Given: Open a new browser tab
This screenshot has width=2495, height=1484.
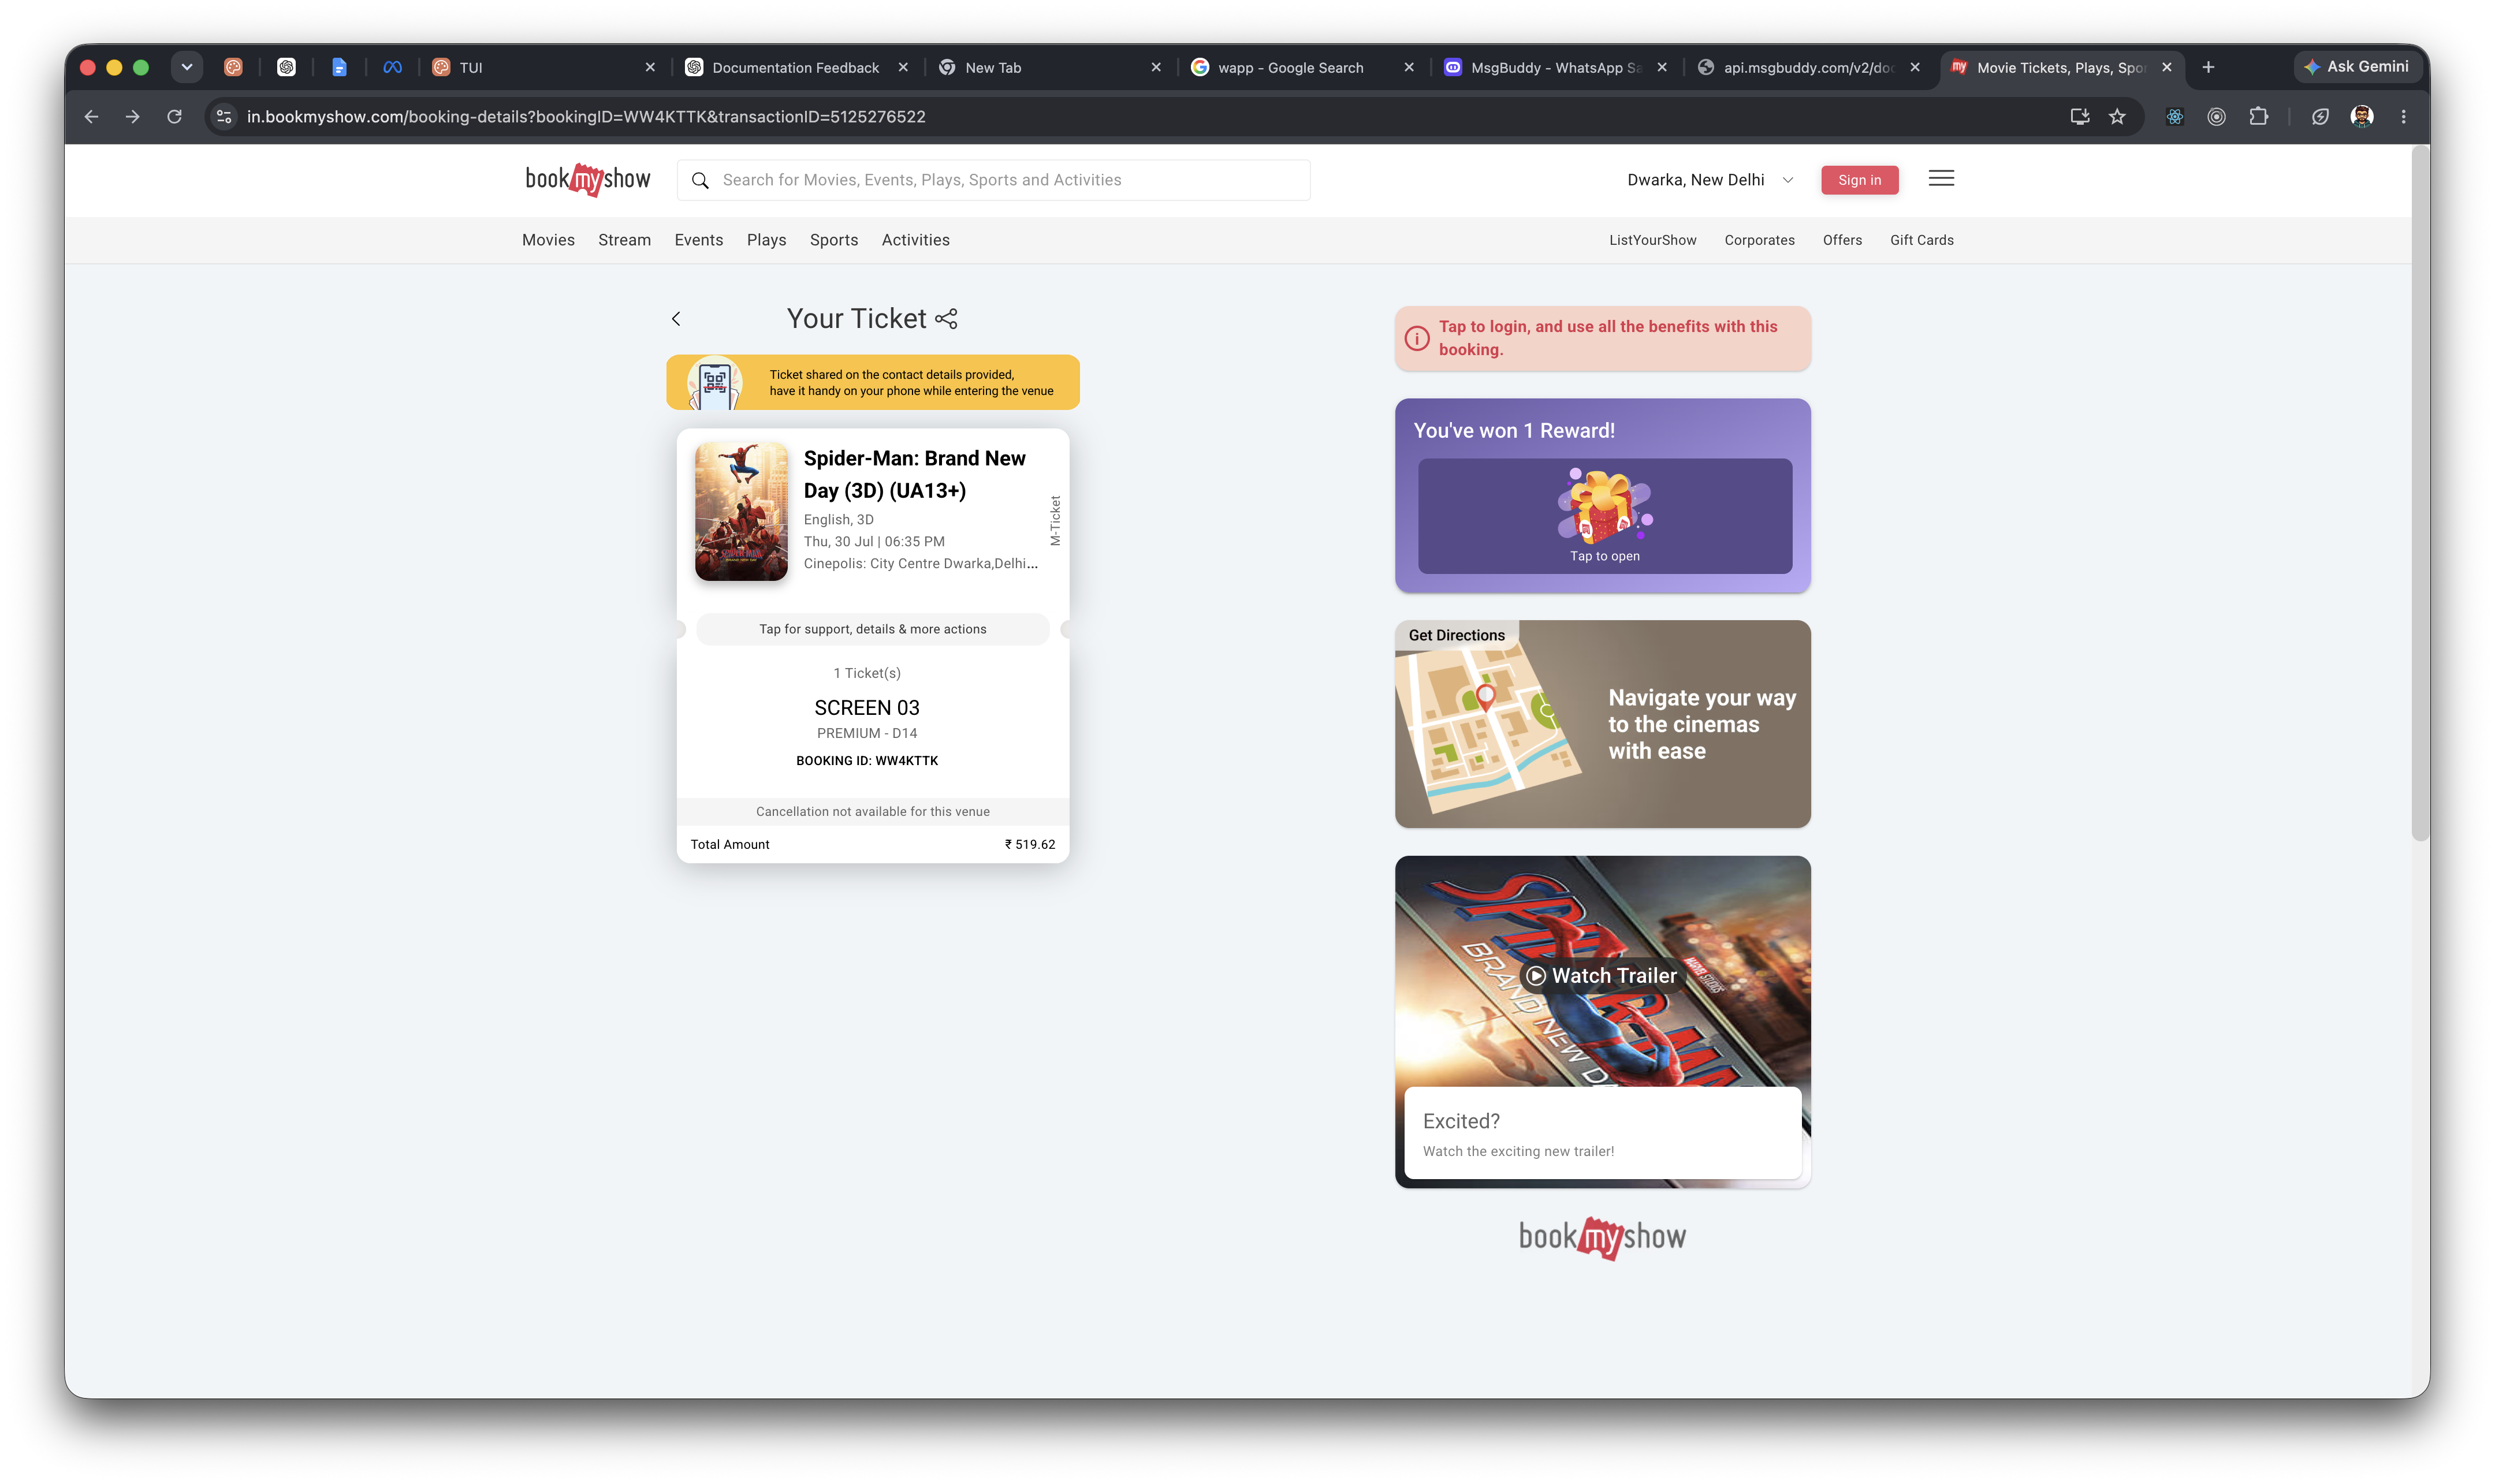Looking at the screenshot, I should click(2209, 67).
